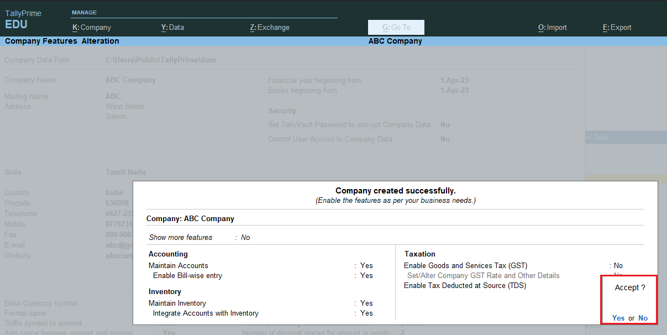The image size is (667, 335).
Task: Accept company creation by clicking Yes
Action: [618, 318]
